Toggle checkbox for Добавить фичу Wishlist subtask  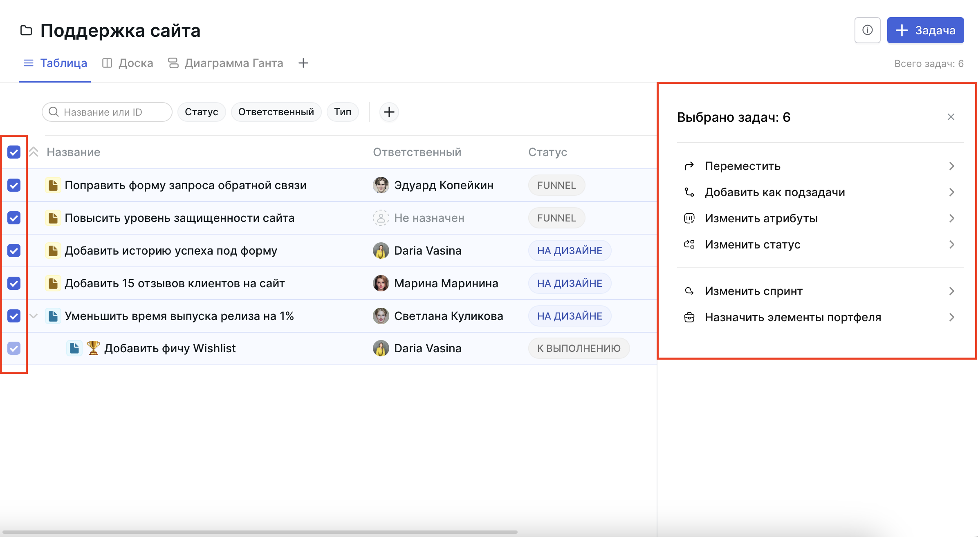click(x=14, y=348)
